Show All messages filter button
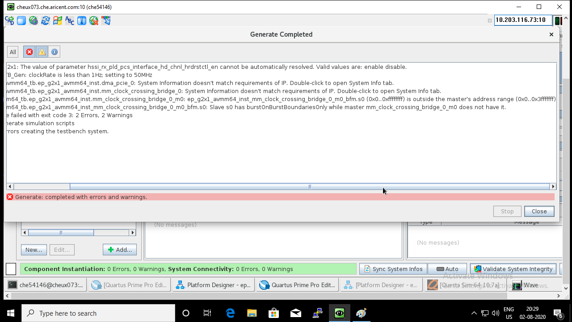This screenshot has width=572, height=322. pos(13,52)
